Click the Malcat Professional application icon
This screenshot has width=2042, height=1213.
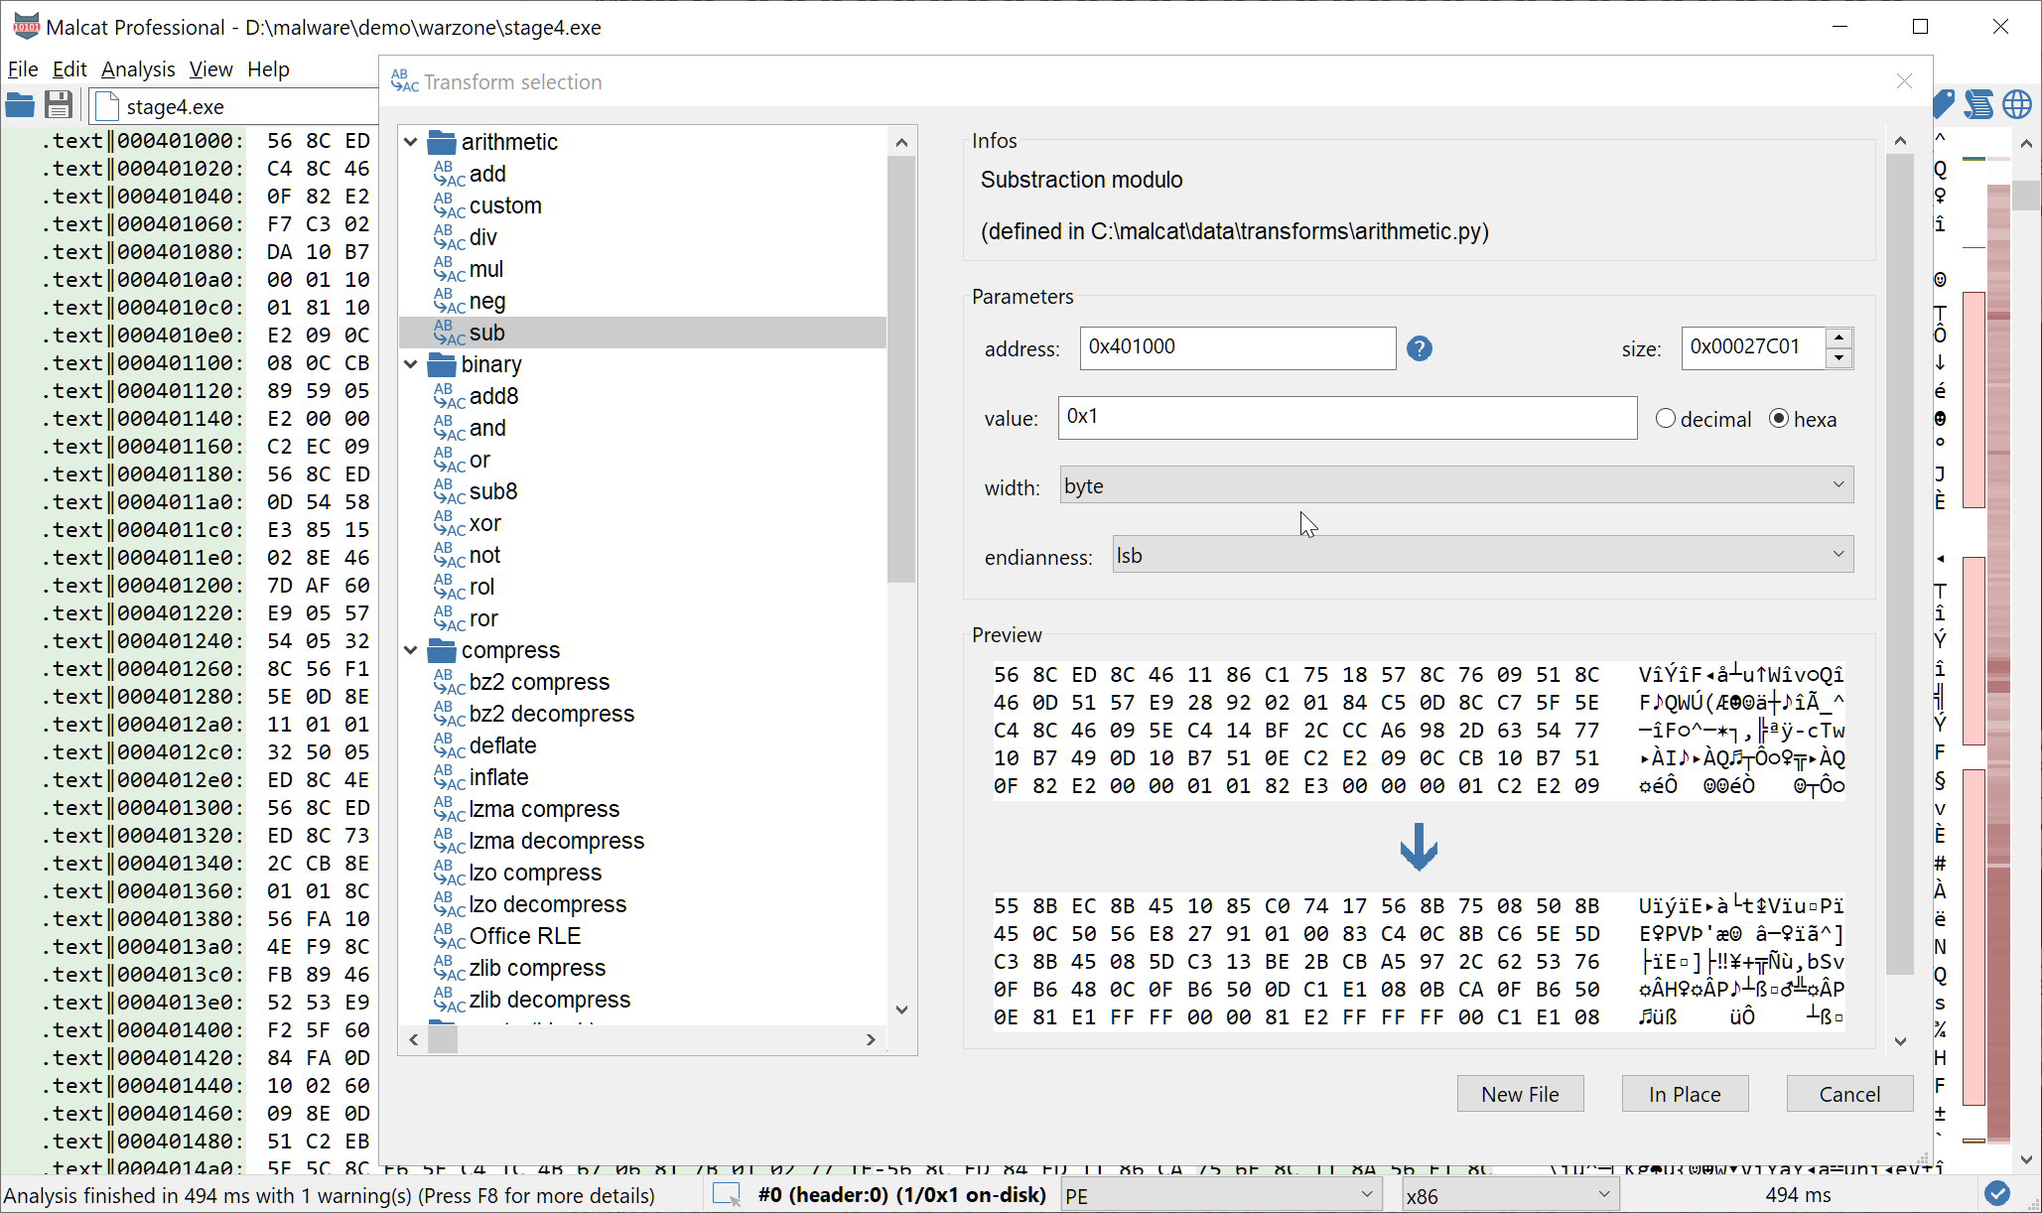coord(26,26)
